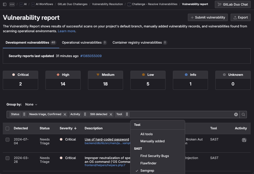Select the 2024-07-04 vulnerability row checkbox
Image resolution: width=254 pixels, height=174 pixels.
point(7,140)
